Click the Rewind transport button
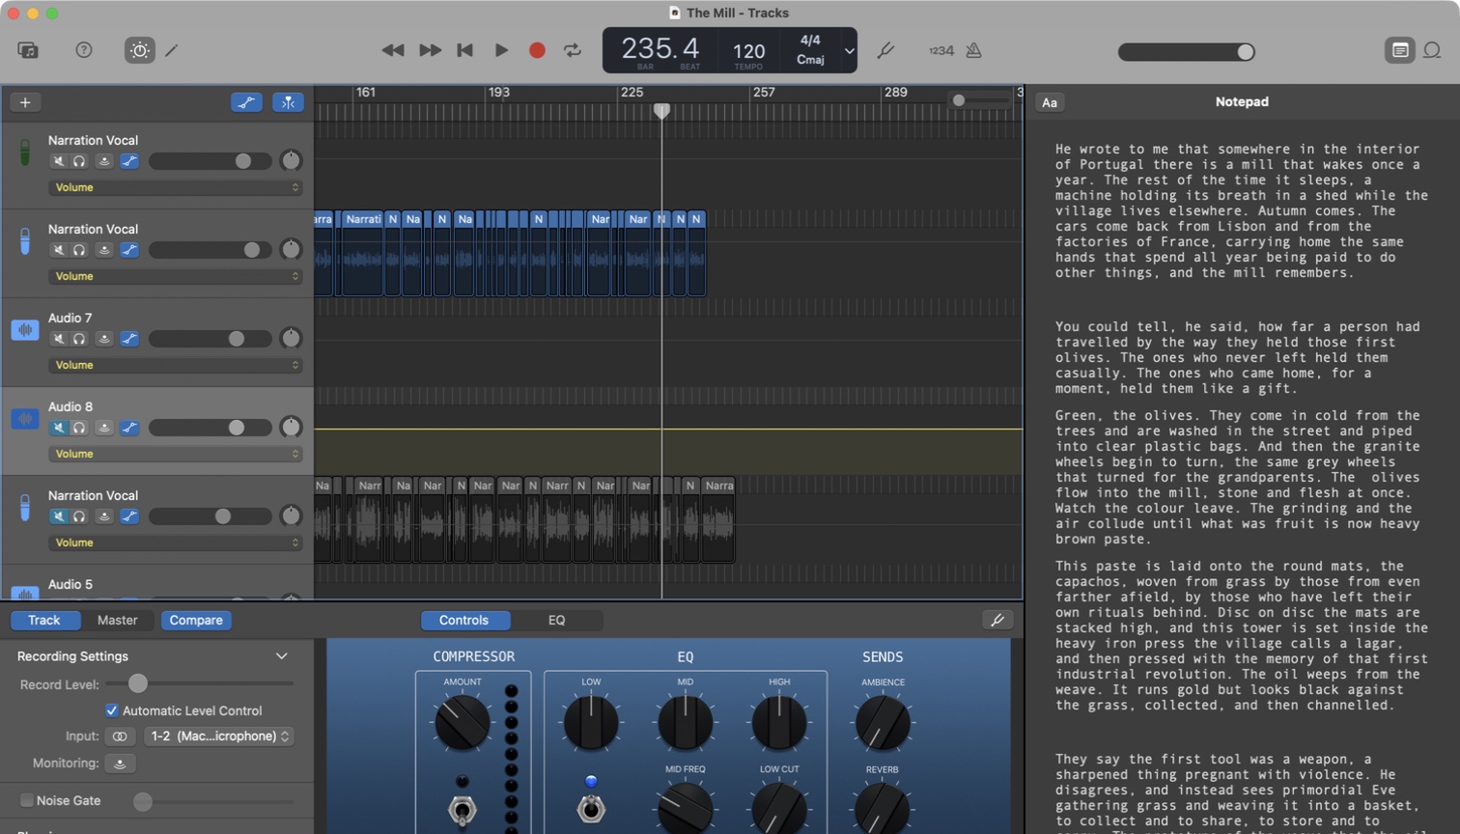 393,50
